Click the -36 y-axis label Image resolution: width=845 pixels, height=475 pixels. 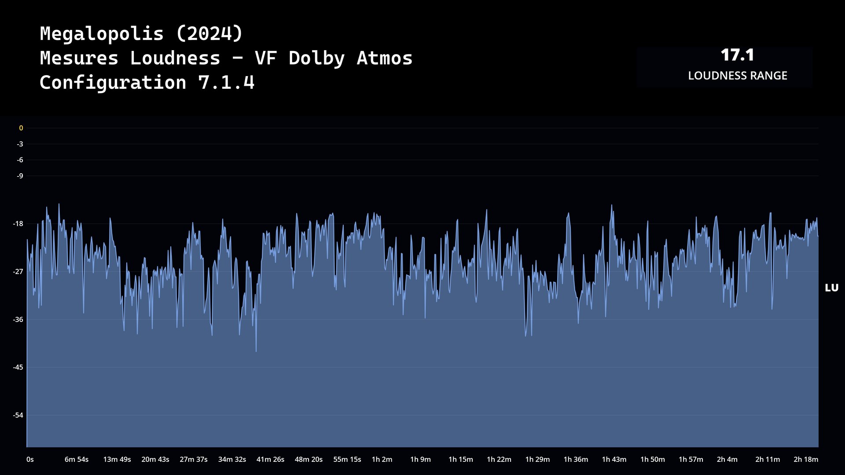coord(18,320)
